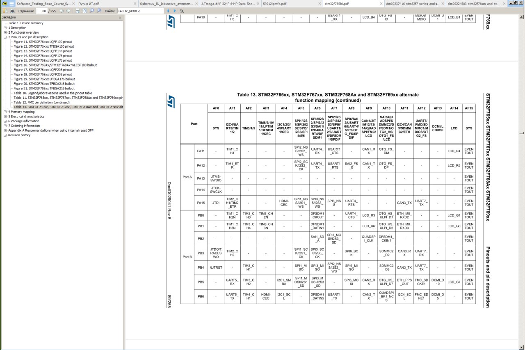Expand 7 Ordering information bookmark
525x350 pixels.
[x=5, y=126]
